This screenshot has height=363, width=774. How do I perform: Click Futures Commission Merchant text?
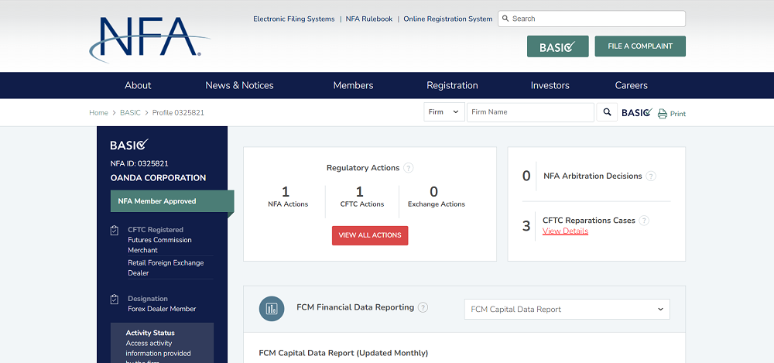click(x=160, y=245)
